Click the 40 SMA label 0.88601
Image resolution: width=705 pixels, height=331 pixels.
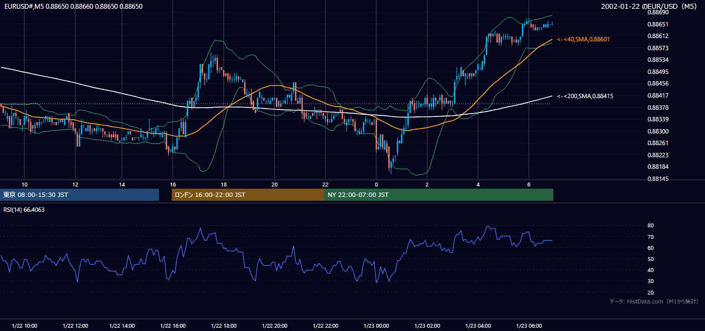click(x=583, y=40)
